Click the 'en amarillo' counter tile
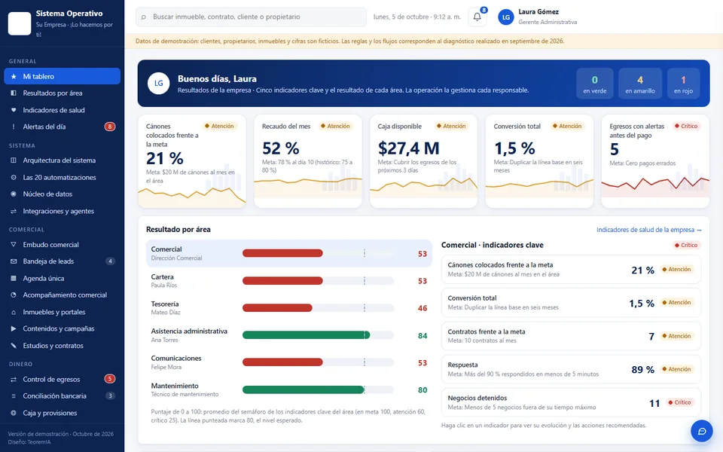Image resolution: width=723 pixels, height=452 pixels. [x=640, y=84]
